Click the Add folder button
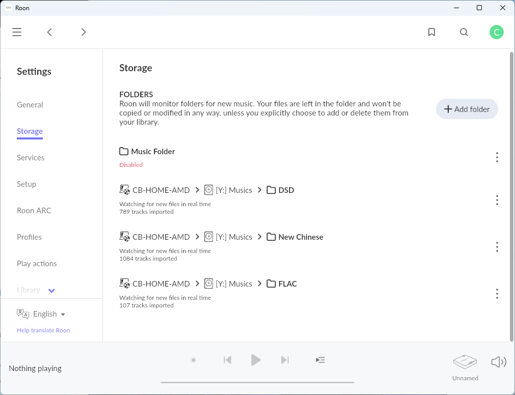This screenshot has width=515, height=395. coord(467,109)
